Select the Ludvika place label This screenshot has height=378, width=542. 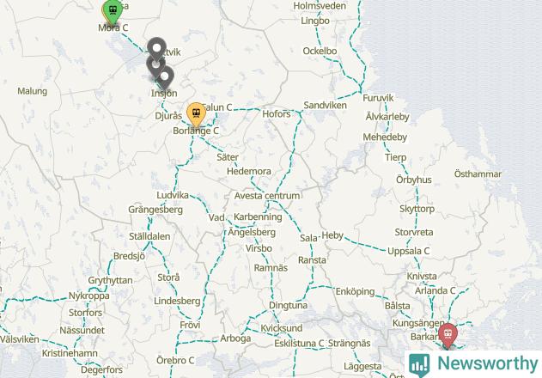click(x=173, y=195)
